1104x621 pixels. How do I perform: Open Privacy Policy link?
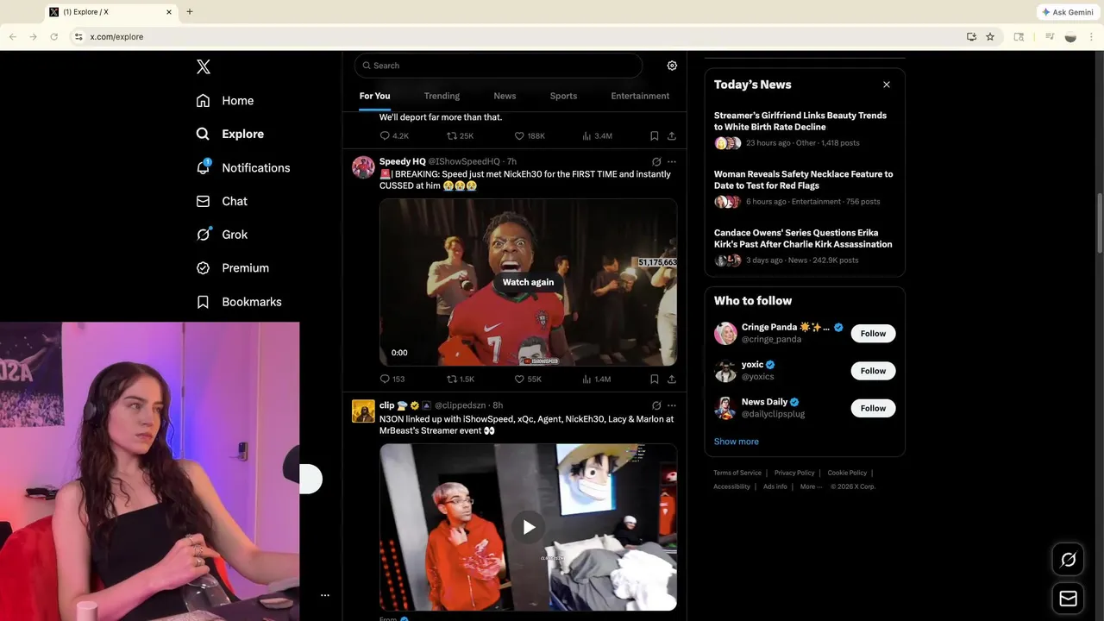(794, 473)
